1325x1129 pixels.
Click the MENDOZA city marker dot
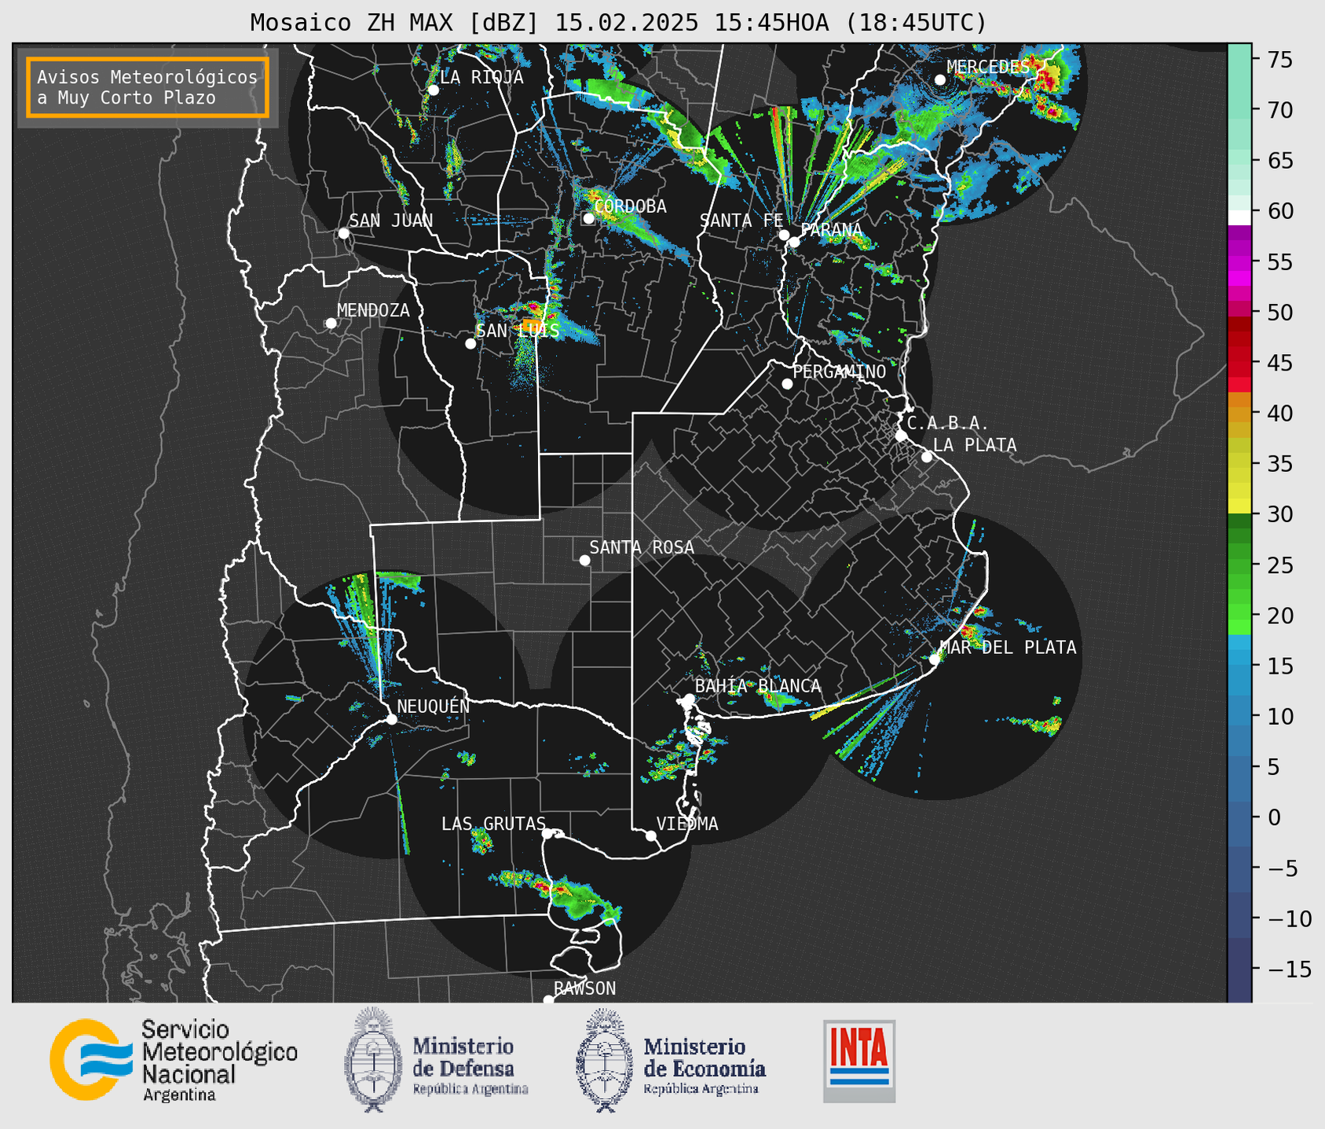(331, 323)
